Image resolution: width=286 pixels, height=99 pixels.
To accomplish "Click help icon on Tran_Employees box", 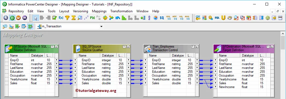I will click(x=193, y=47).
